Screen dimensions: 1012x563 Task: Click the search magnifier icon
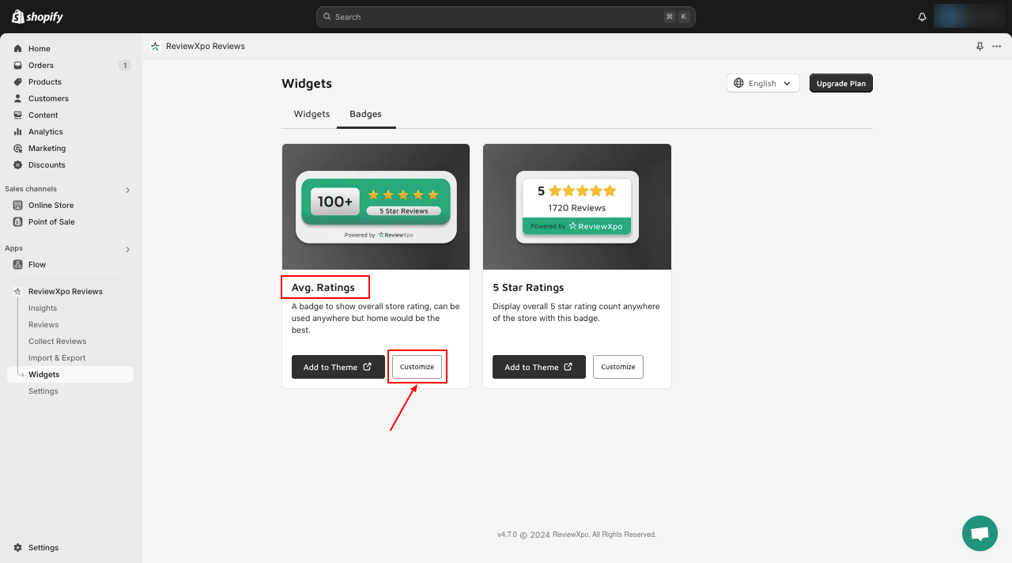pos(328,17)
